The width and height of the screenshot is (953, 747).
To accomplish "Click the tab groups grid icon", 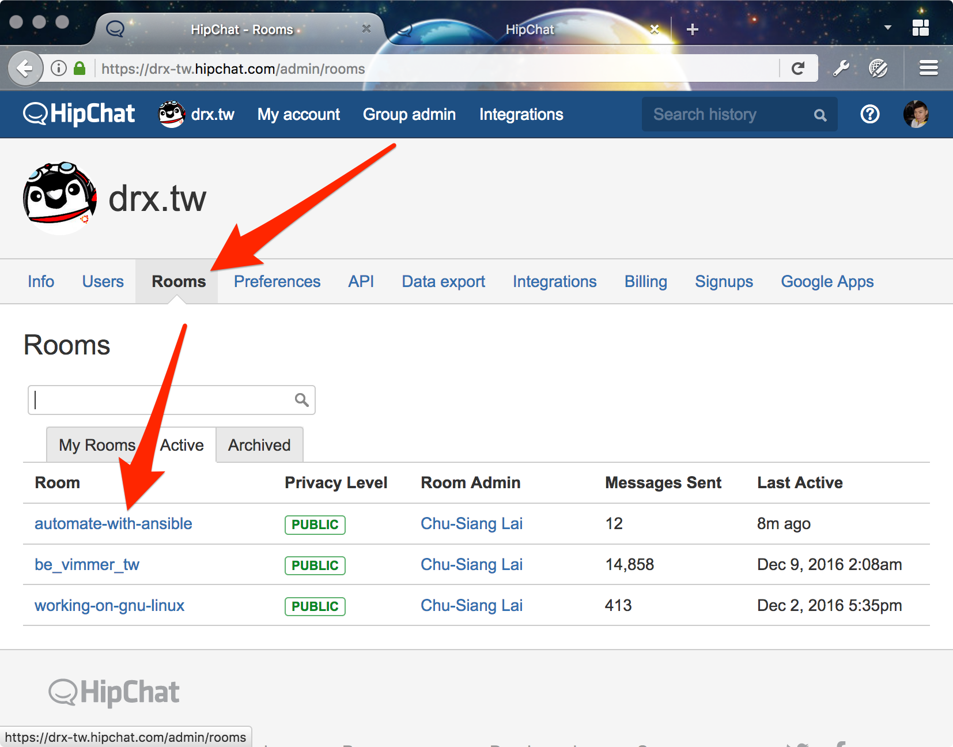I will point(921,28).
